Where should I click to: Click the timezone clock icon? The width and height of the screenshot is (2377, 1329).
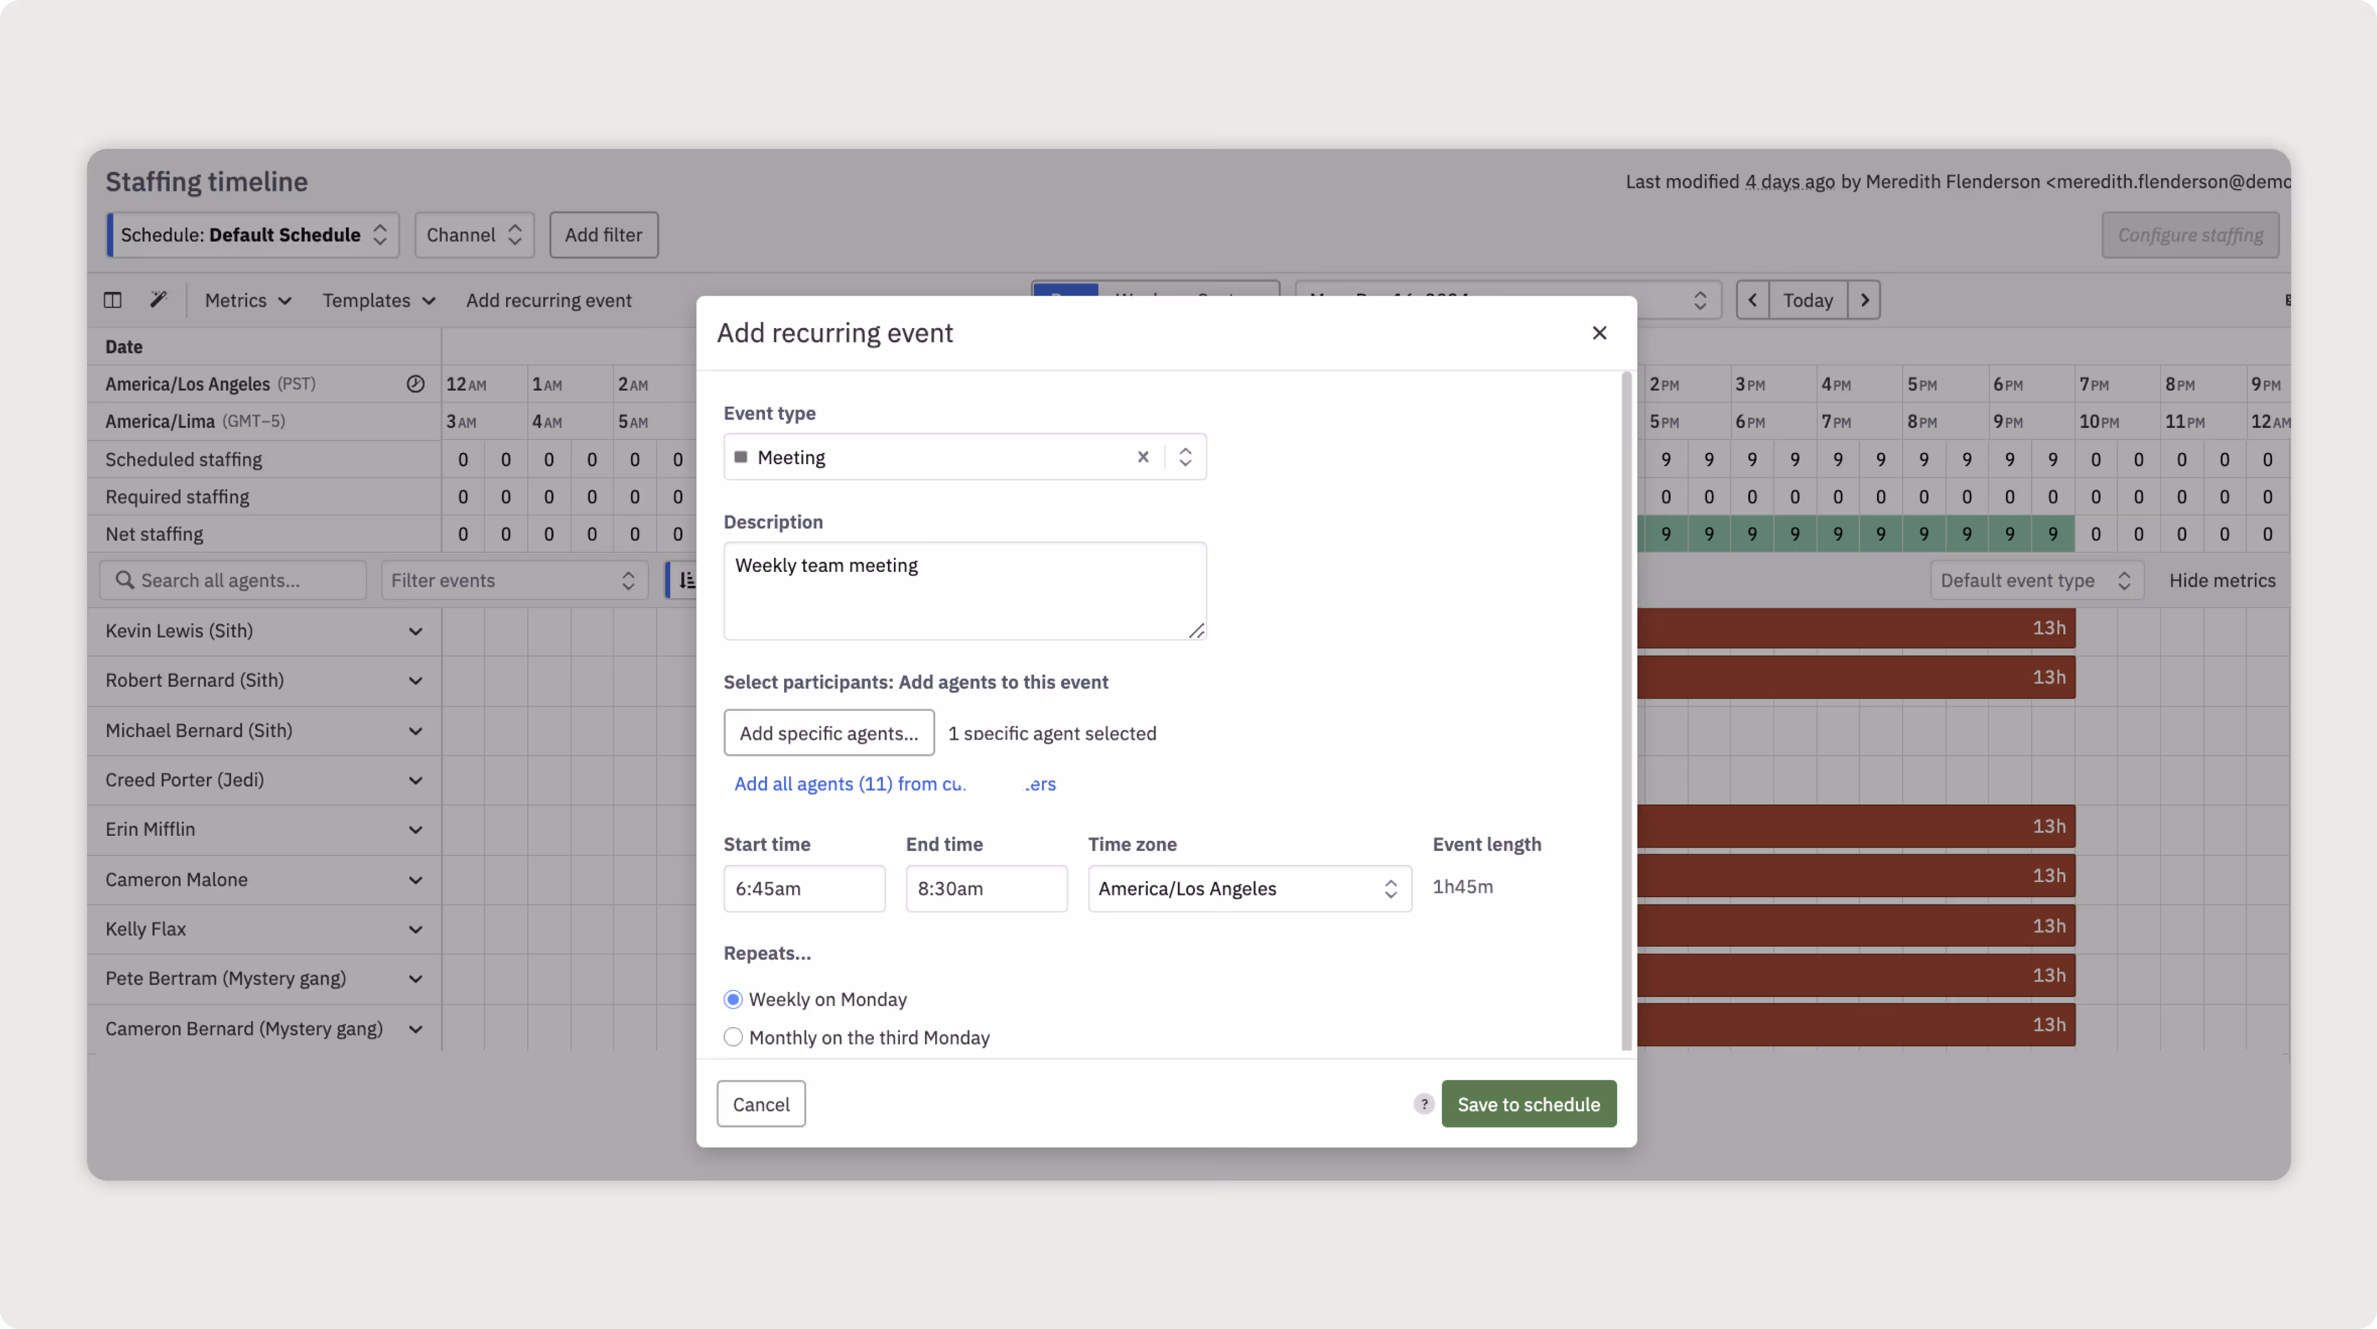(415, 384)
